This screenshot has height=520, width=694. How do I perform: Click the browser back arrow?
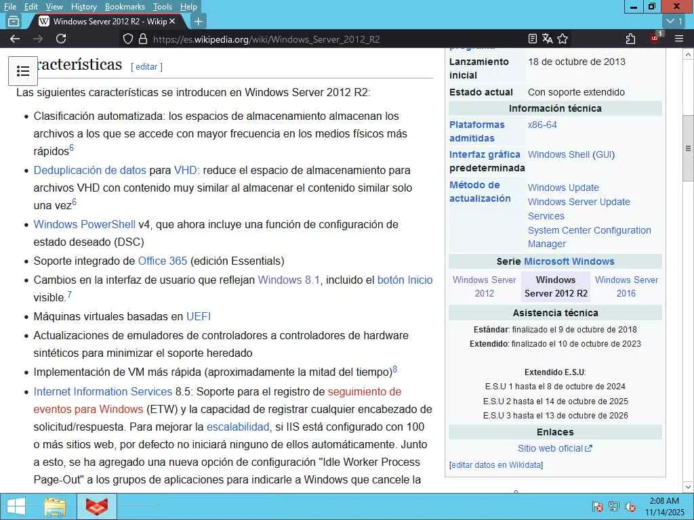[15, 39]
